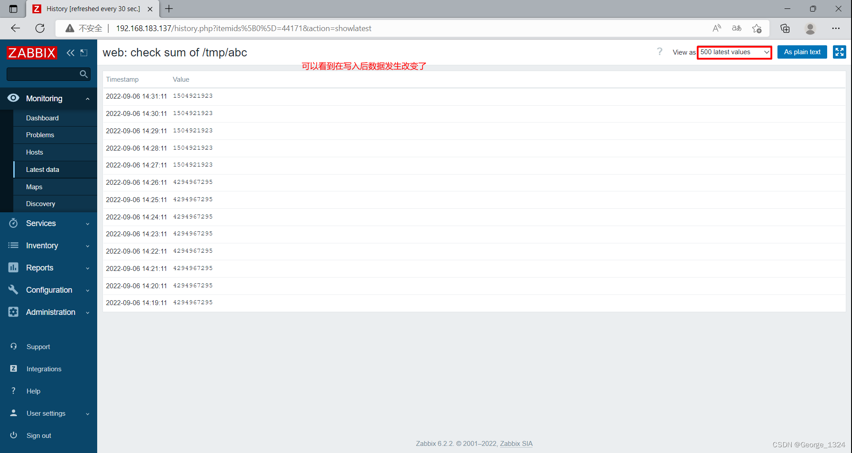The image size is (852, 453).
Task: Select Latest data in the menu
Action: point(43,170)
